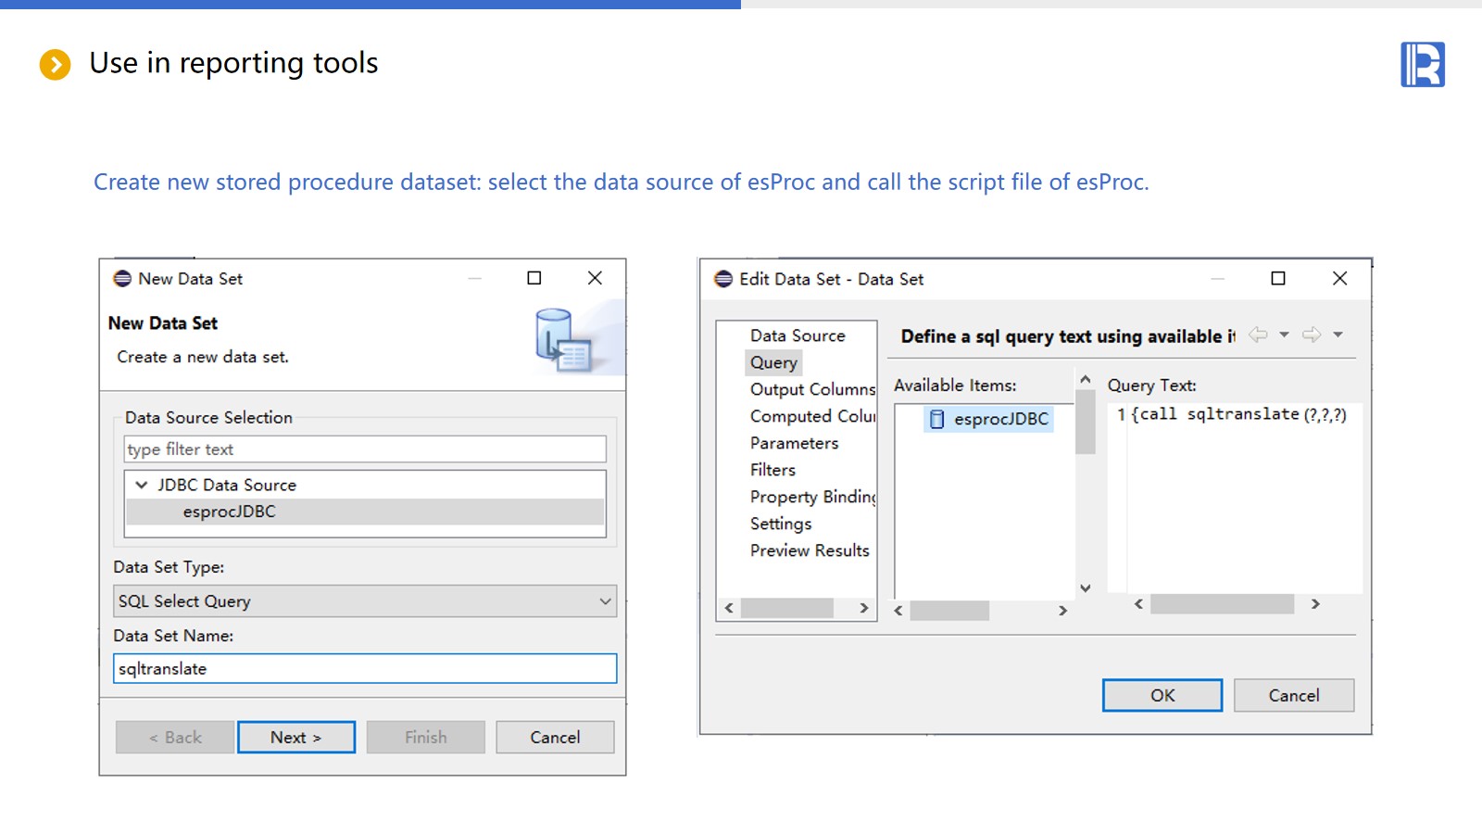Click the Data Set Name input field

[x=364, y=669]
